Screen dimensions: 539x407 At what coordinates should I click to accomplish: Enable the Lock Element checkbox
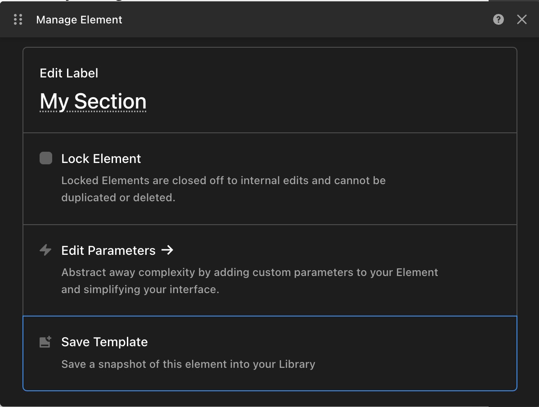(46, 158)
